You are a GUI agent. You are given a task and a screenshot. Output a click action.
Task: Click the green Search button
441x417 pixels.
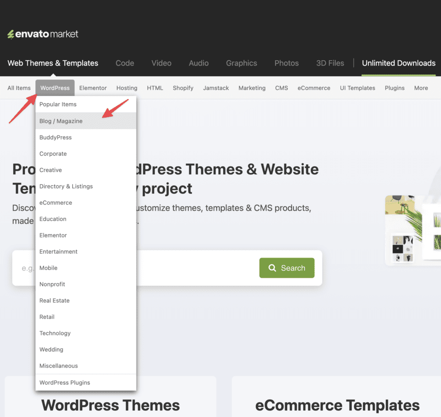287,268
